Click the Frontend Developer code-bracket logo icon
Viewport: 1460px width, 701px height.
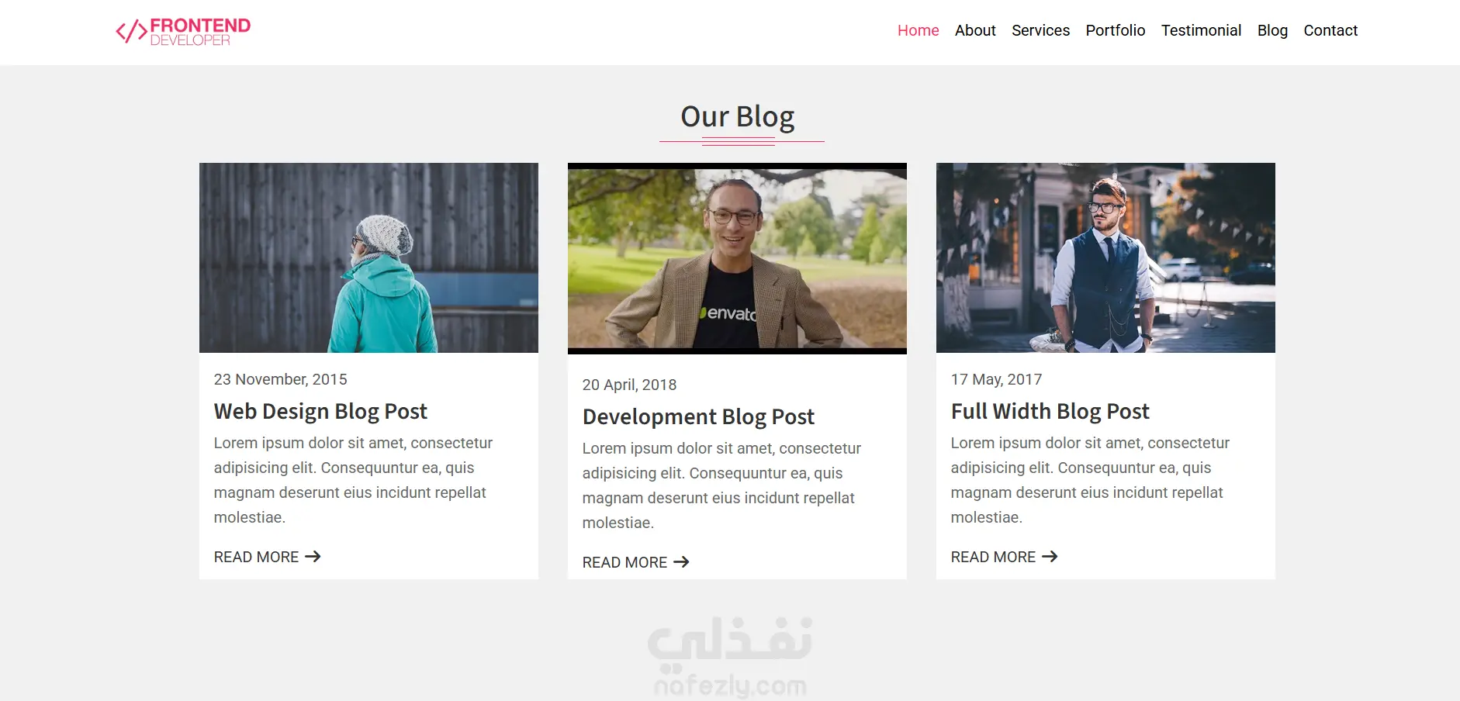point(131,31)
